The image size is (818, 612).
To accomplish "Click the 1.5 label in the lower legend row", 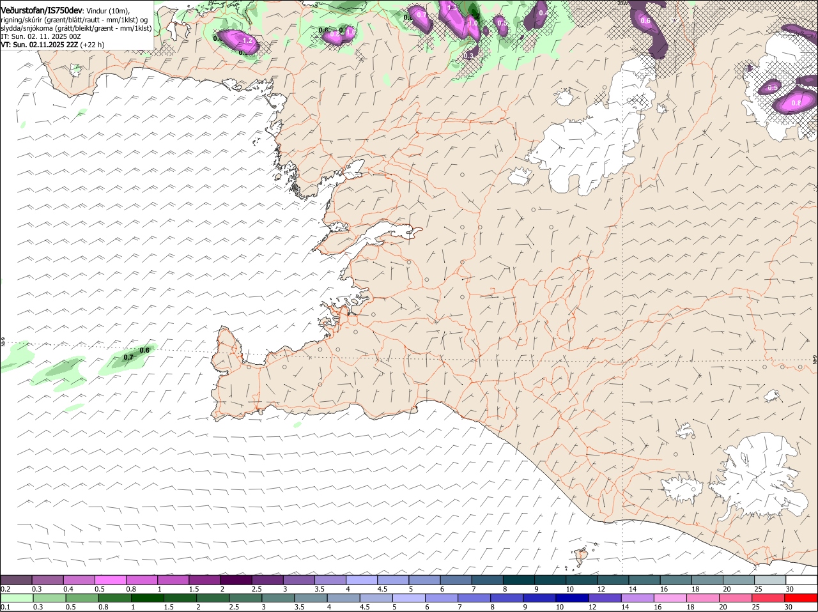I will tap(169, 607).
